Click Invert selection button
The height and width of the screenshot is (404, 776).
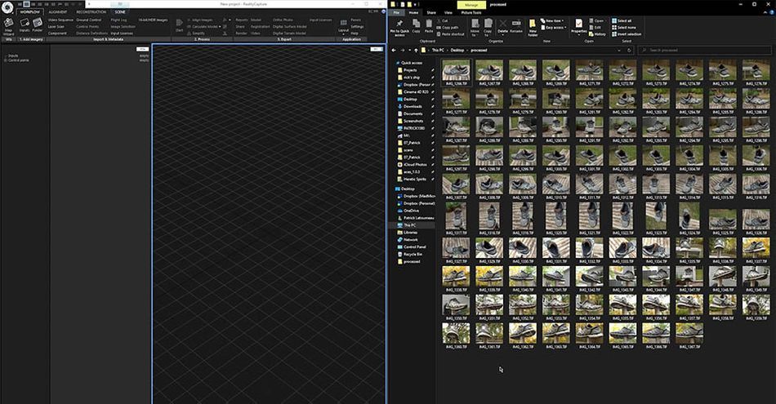click(x=627, y=33)
